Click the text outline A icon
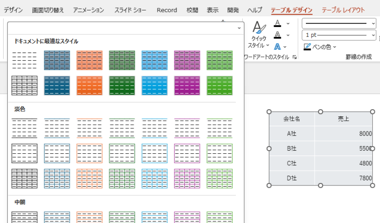The width and height of the screenshot is (380, 223). coord(278,35)
